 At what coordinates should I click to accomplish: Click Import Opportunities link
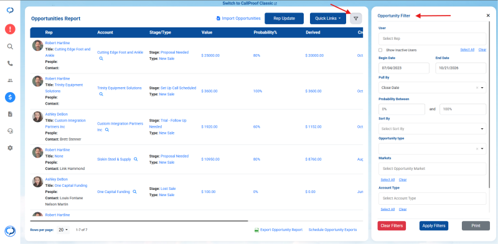click(x=238, y=19)
